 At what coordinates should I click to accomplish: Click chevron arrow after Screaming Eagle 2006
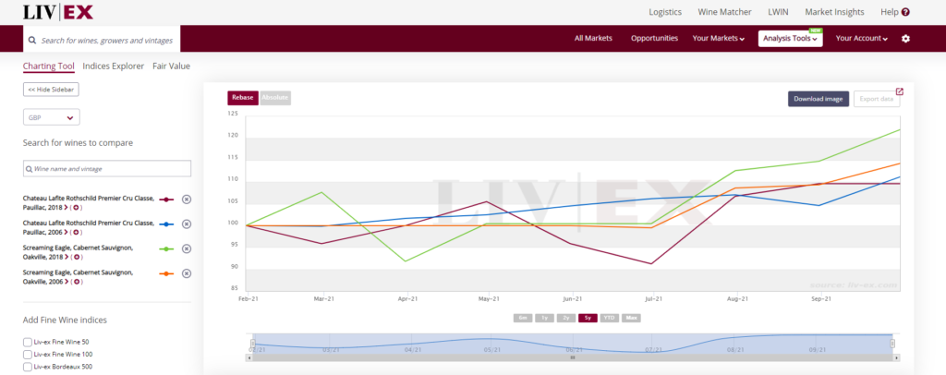coord(67,282)
